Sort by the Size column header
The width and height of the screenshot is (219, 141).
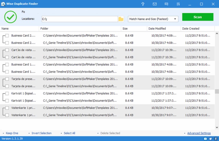134,29
